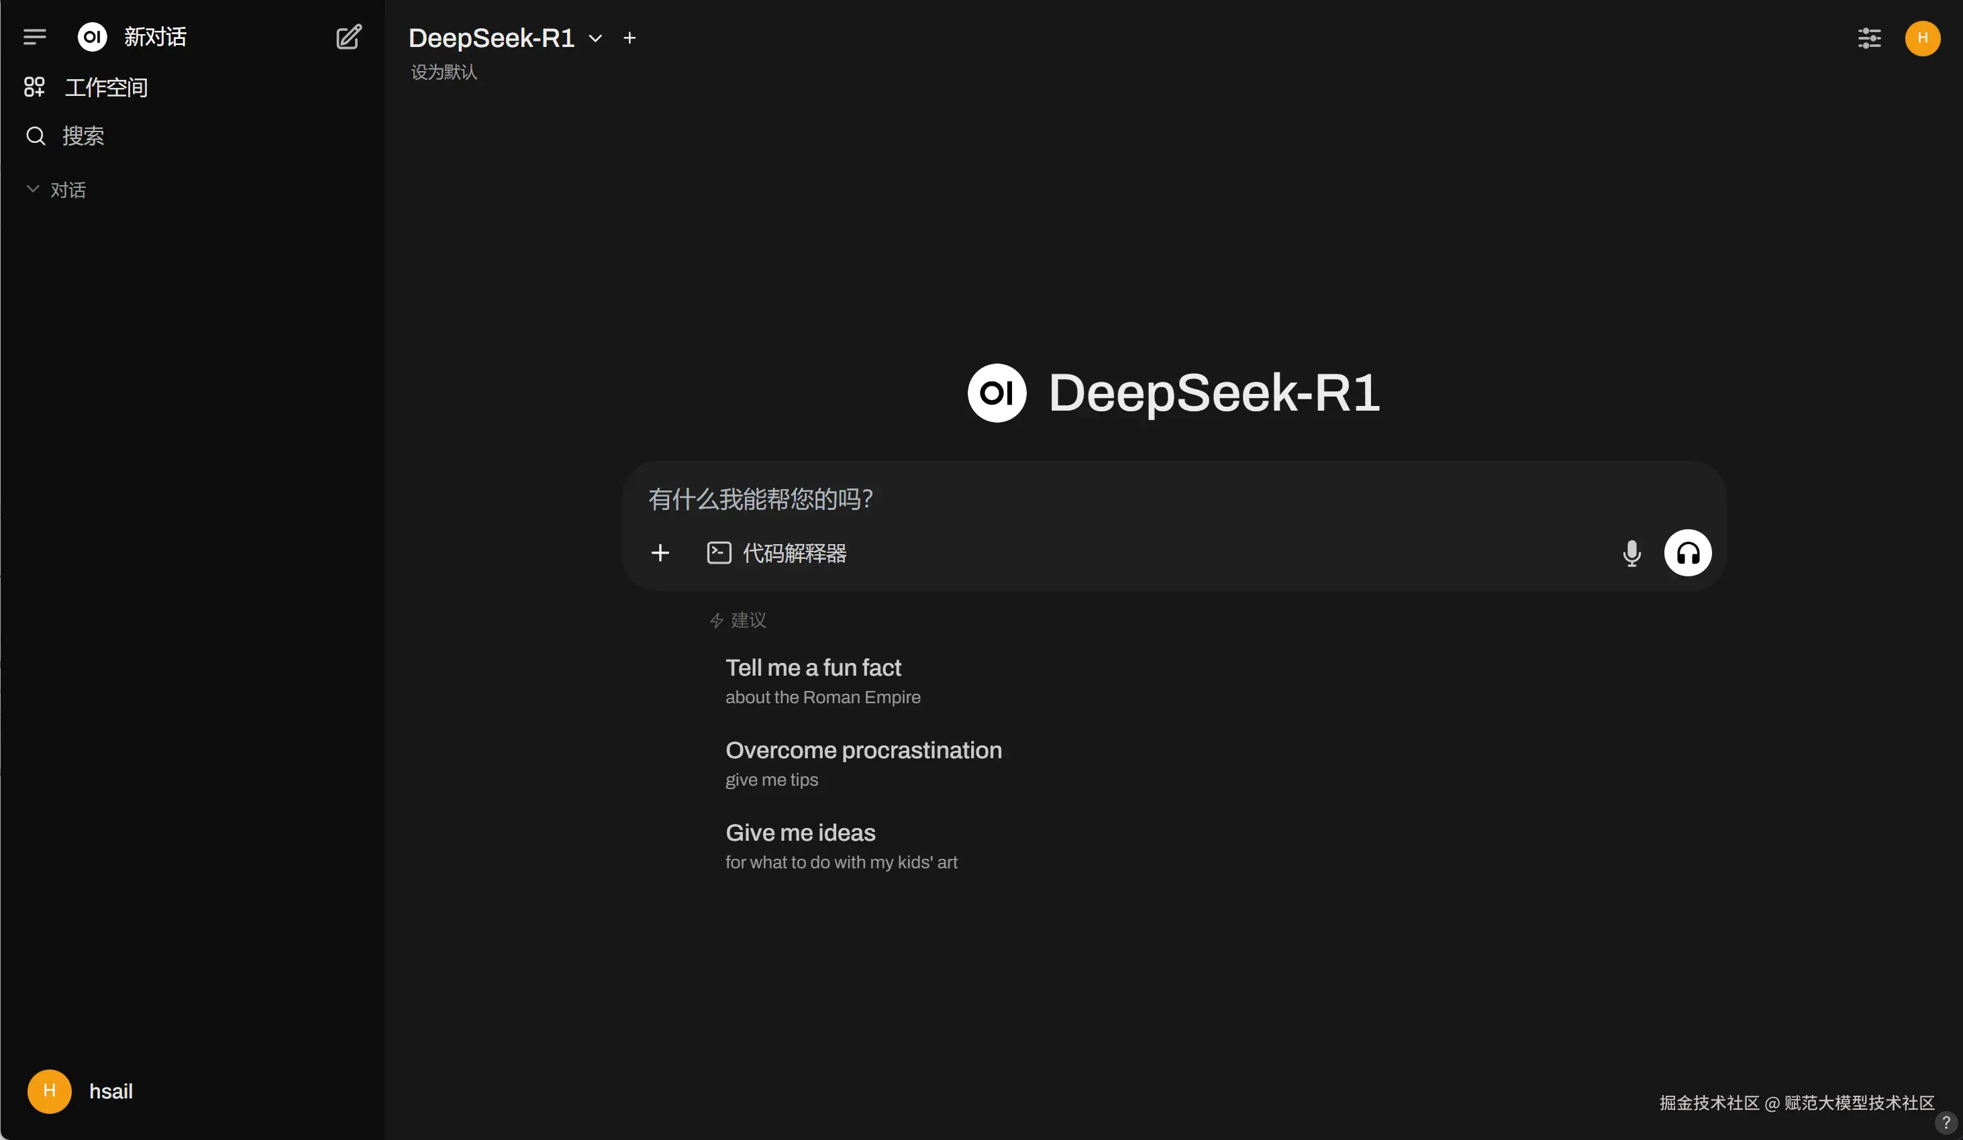This screenshot has height=1140, width=1963.
Task: Open the chat controls sliders icon
Action: coord(1869,38)
